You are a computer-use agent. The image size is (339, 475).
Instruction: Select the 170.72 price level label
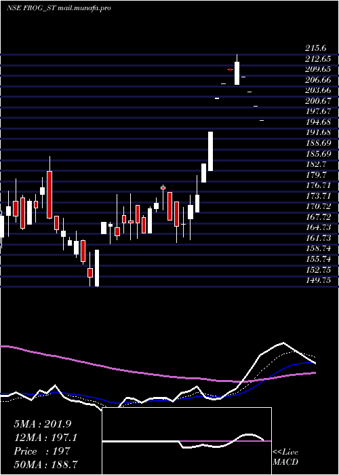click(x=318, y=206)
